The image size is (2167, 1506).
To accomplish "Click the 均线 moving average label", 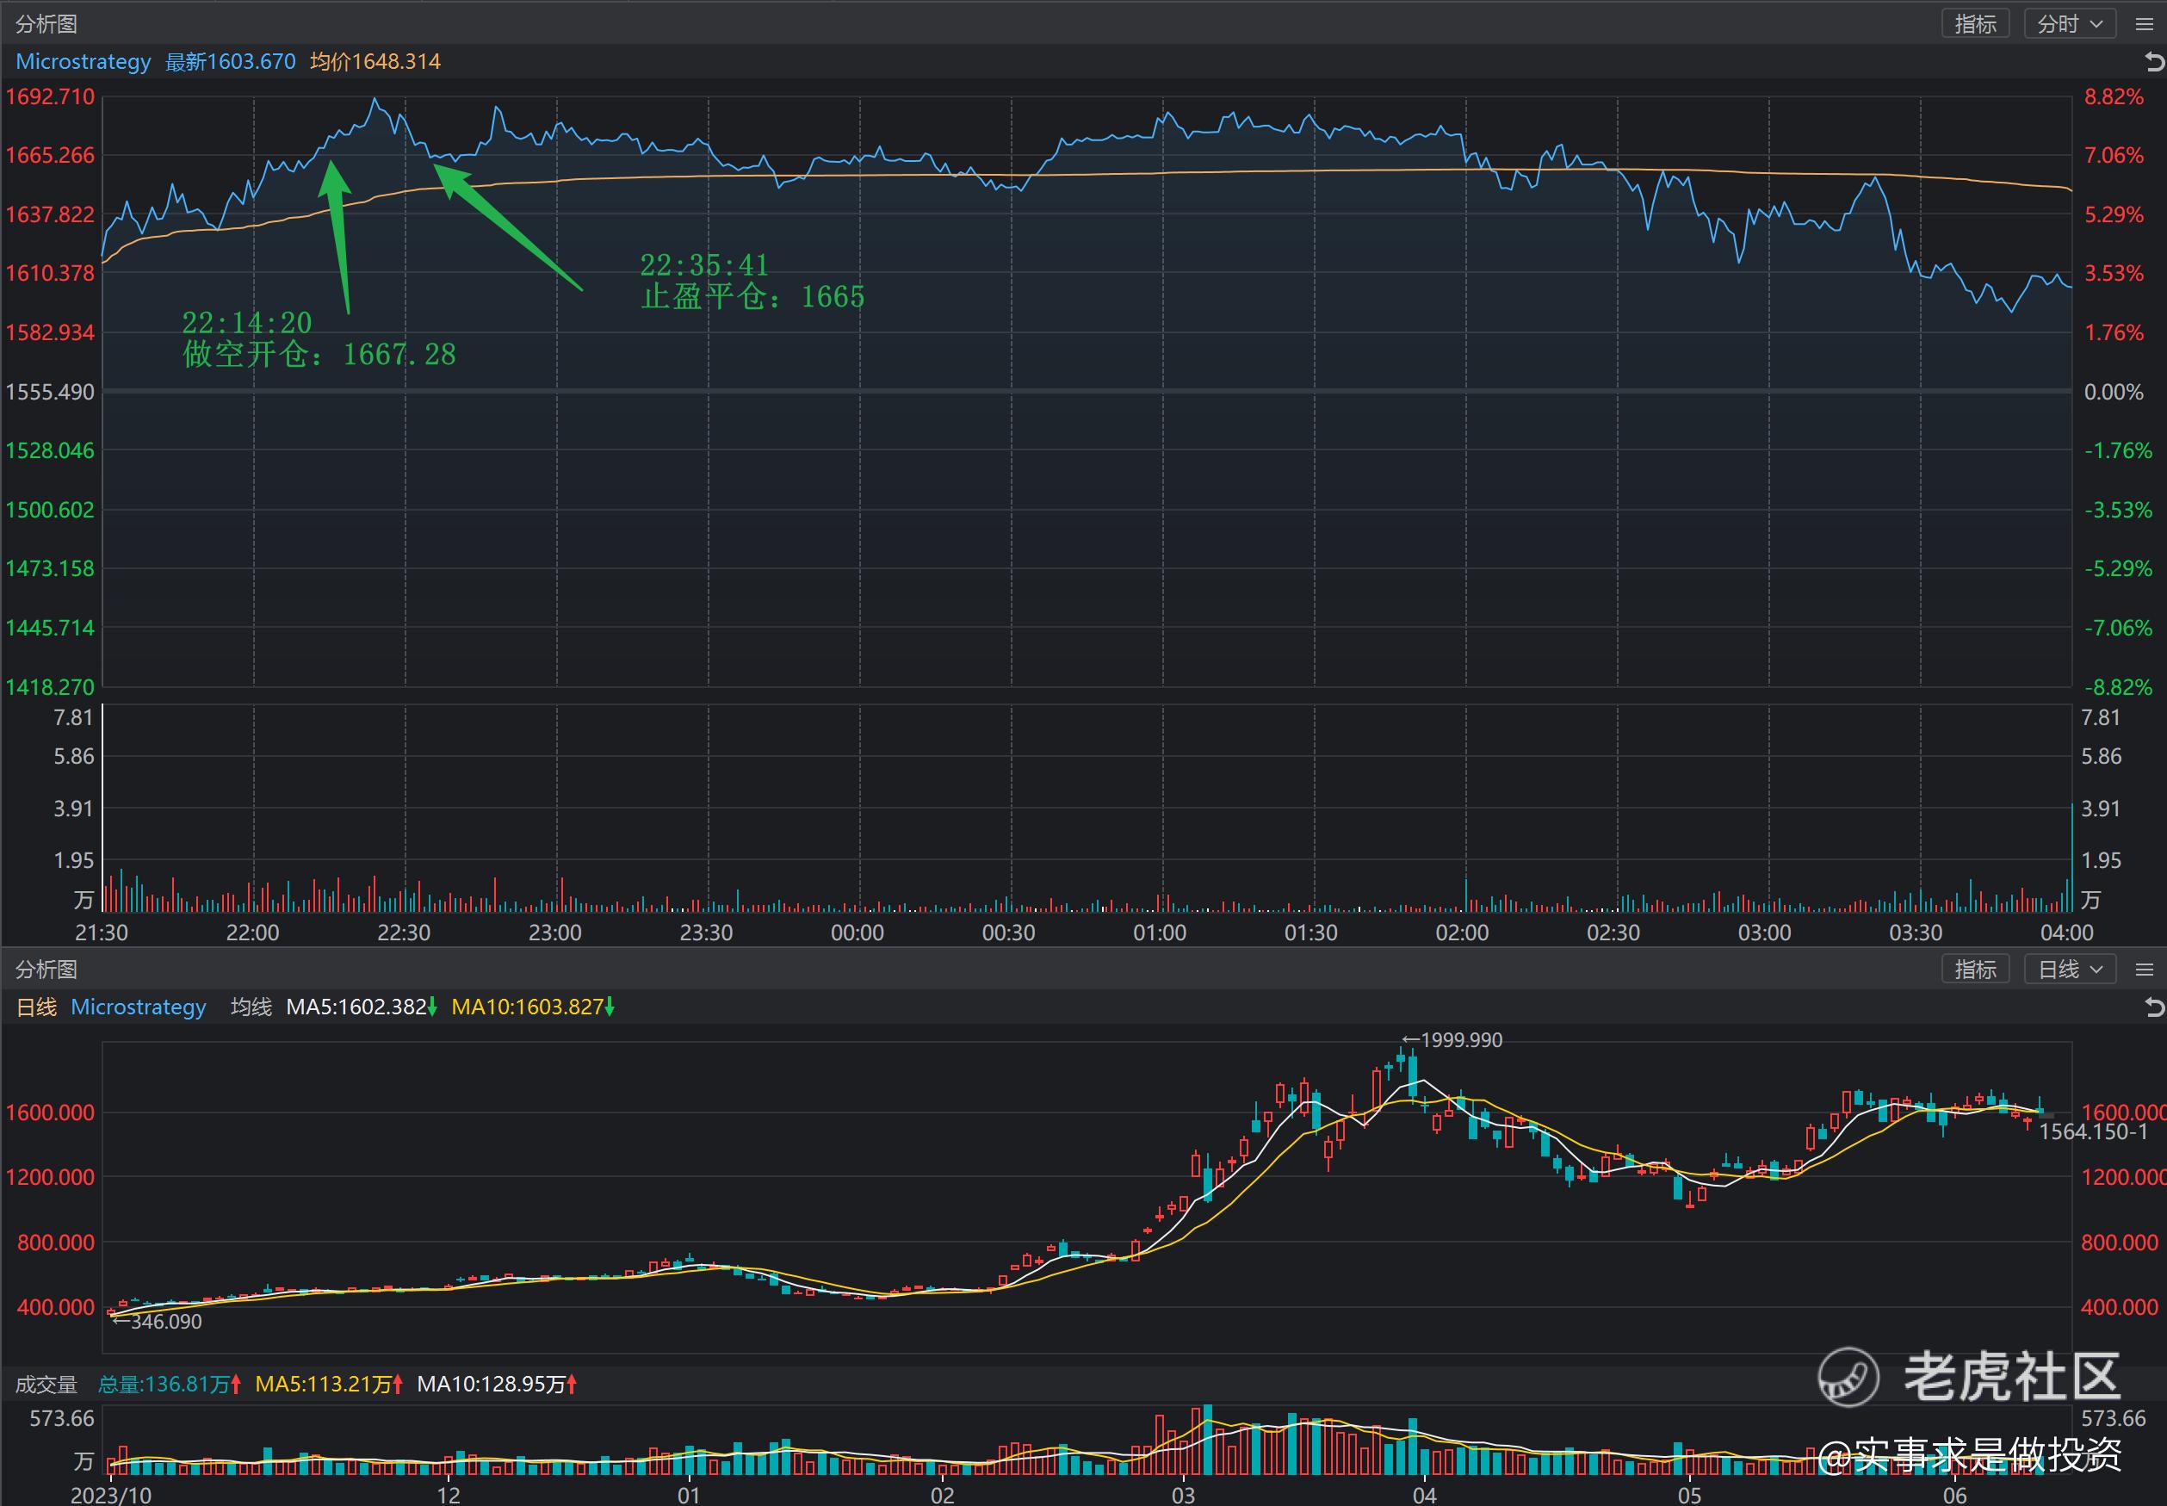I will 251,1007.
